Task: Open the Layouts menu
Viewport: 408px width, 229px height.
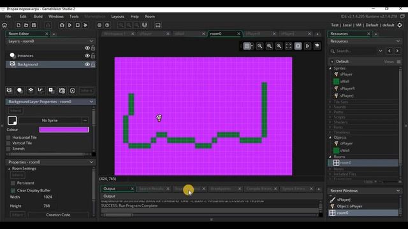Action: (117, 17)
